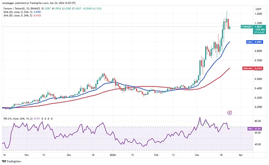The image size is (269, 165).
Task: Select the FTMUSDT price label tag
Action: click(247, 27)
